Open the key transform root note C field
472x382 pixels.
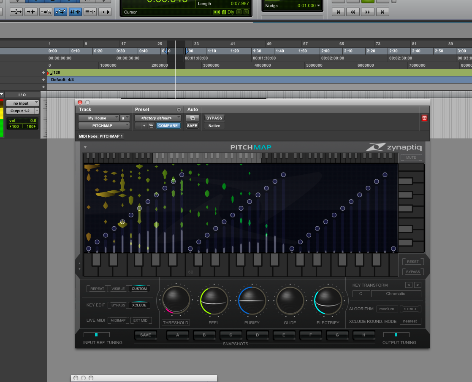[x=361, y=294]
